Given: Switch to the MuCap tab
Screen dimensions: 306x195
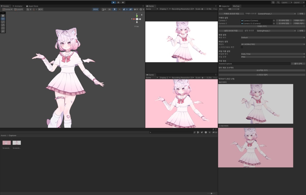Looking at the screenshot, I should pos(236,6).
